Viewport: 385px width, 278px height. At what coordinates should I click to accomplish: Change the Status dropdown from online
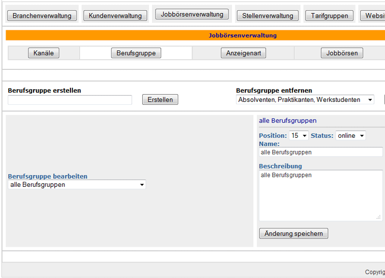tap(351, 136)
